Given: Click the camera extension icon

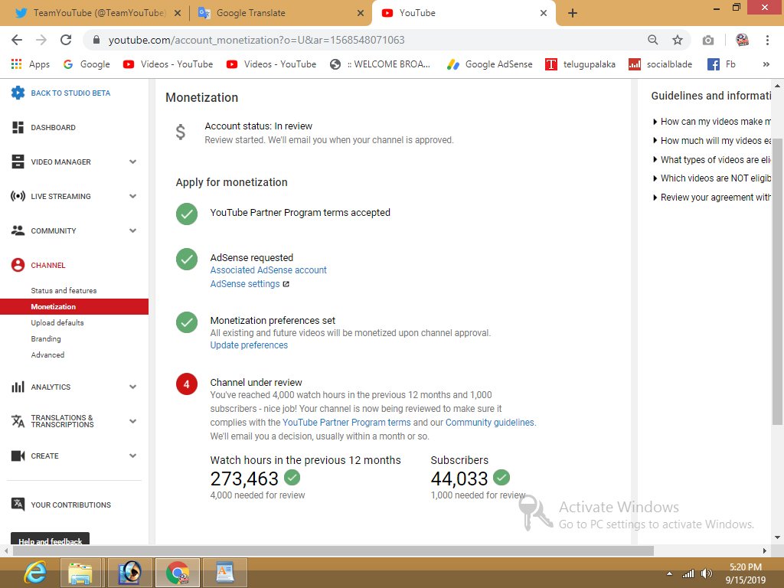Looking at the screenshot, I should click(708, 40).
